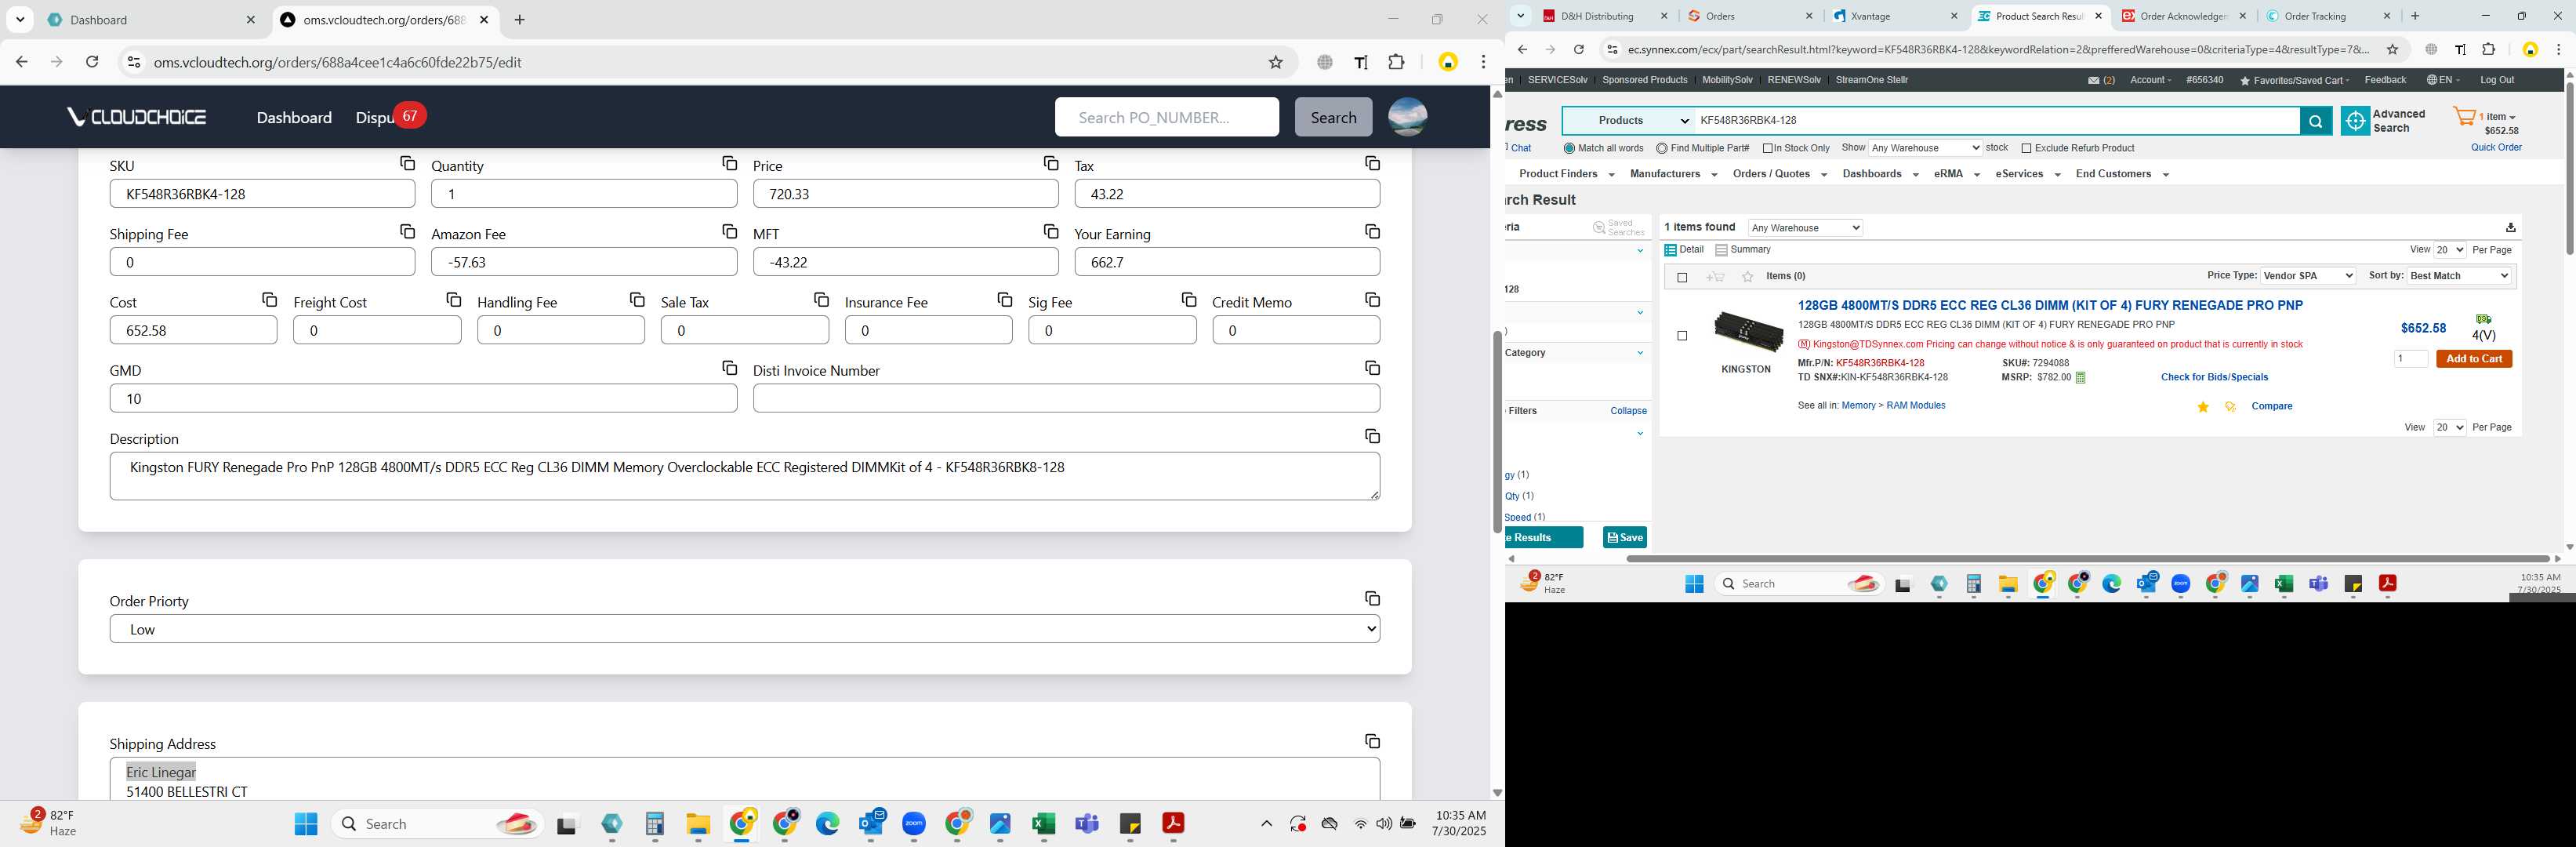Copy the MFT field value

point(1051,231)
